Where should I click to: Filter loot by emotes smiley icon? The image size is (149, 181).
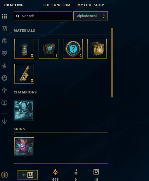tap(4, 78)
